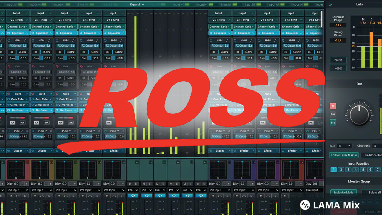382x215 pixels.
Task: Click the E edit icon next to a mute button
Action: (x=25, y=196)
